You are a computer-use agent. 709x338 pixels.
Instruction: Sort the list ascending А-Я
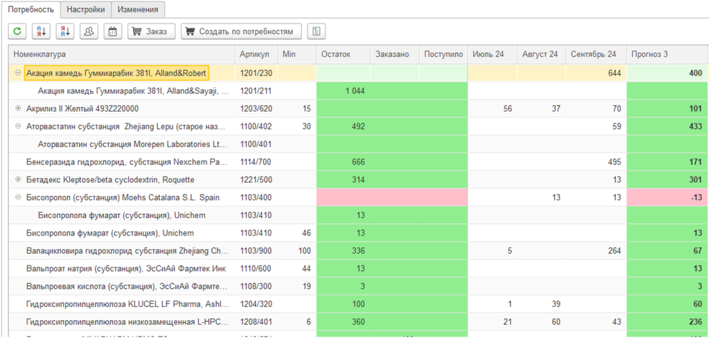(41, 31)
